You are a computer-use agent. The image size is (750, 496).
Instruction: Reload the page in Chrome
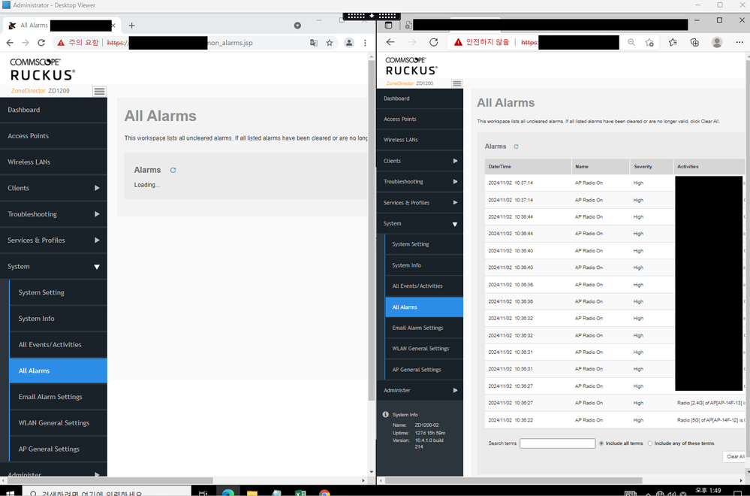pyautogui.click(x=41, y=43)
